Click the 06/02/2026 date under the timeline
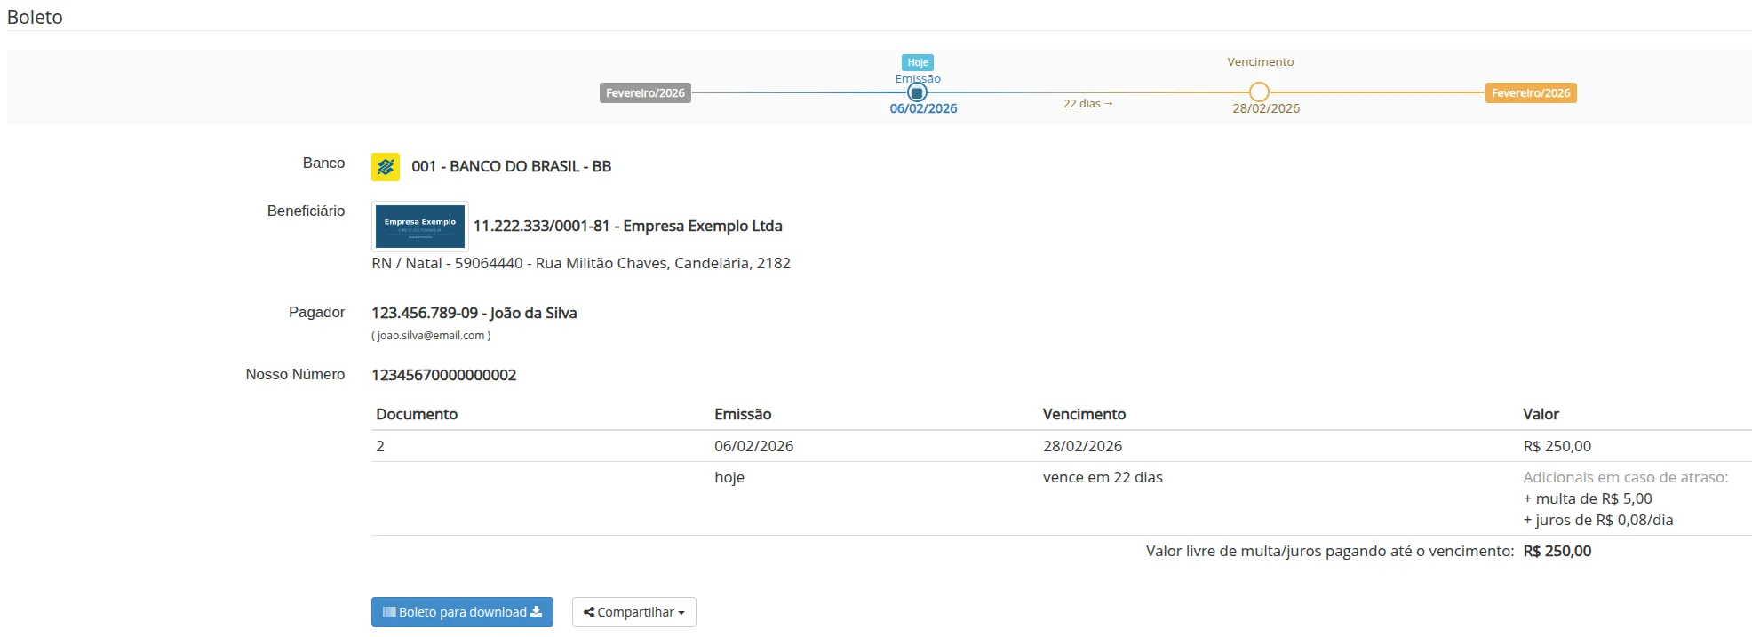This screenshot has height=637, width=1752. click(923, 108)
